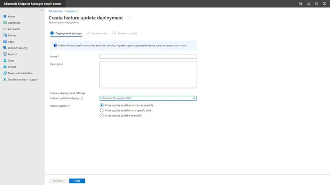Switch to the Assignments tab

tap(97, 33)
